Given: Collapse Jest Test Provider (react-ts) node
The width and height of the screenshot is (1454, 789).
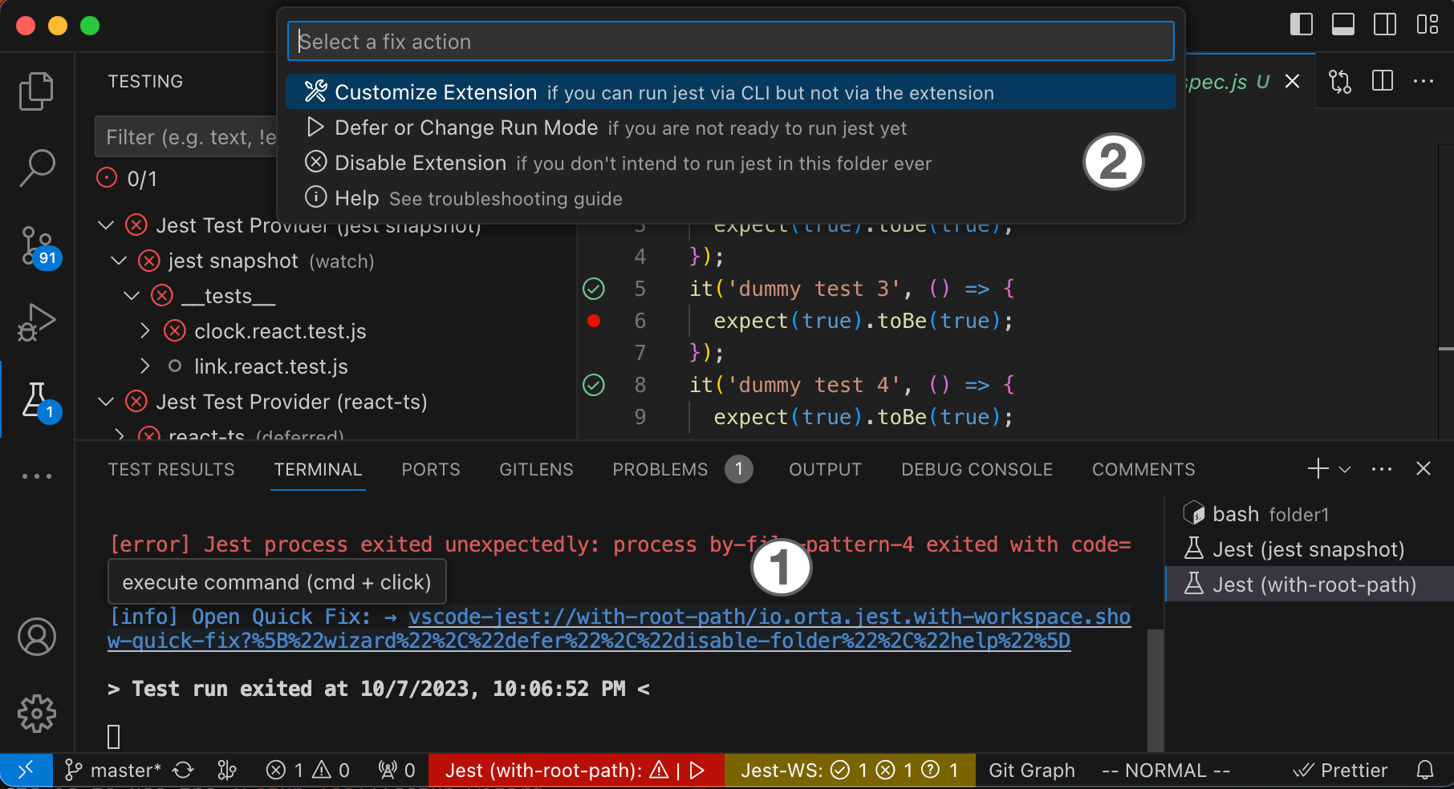Looking at the screenshot, I should click(x=106, y=402).
